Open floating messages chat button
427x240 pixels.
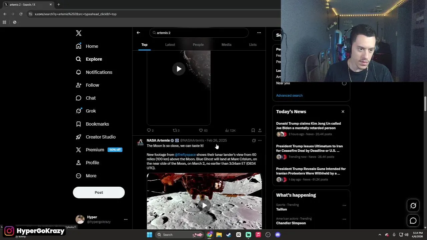click(x=413, y=221)
